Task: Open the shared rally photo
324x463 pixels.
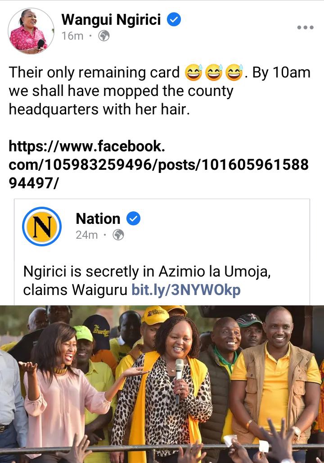Action: tap(162, 384)
